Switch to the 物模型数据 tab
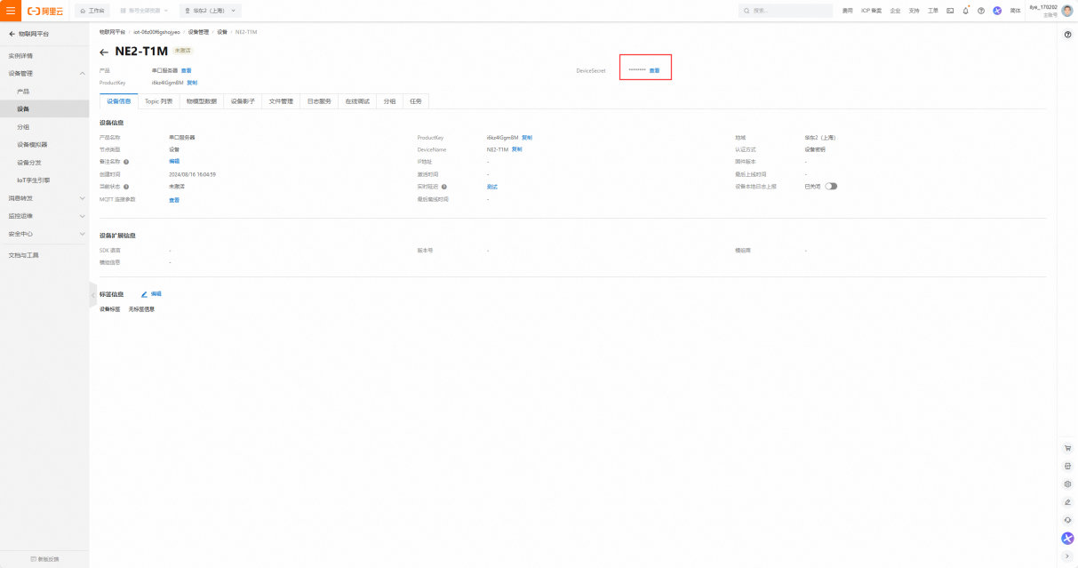Screen dimensions: 1078x568 tap(201, 101)
